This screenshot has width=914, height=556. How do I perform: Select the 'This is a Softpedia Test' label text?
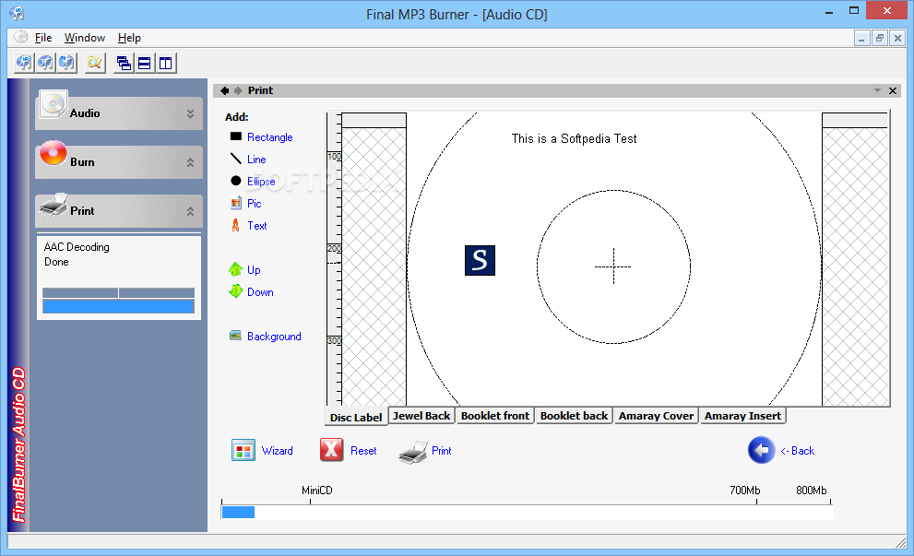click(575, 138)
